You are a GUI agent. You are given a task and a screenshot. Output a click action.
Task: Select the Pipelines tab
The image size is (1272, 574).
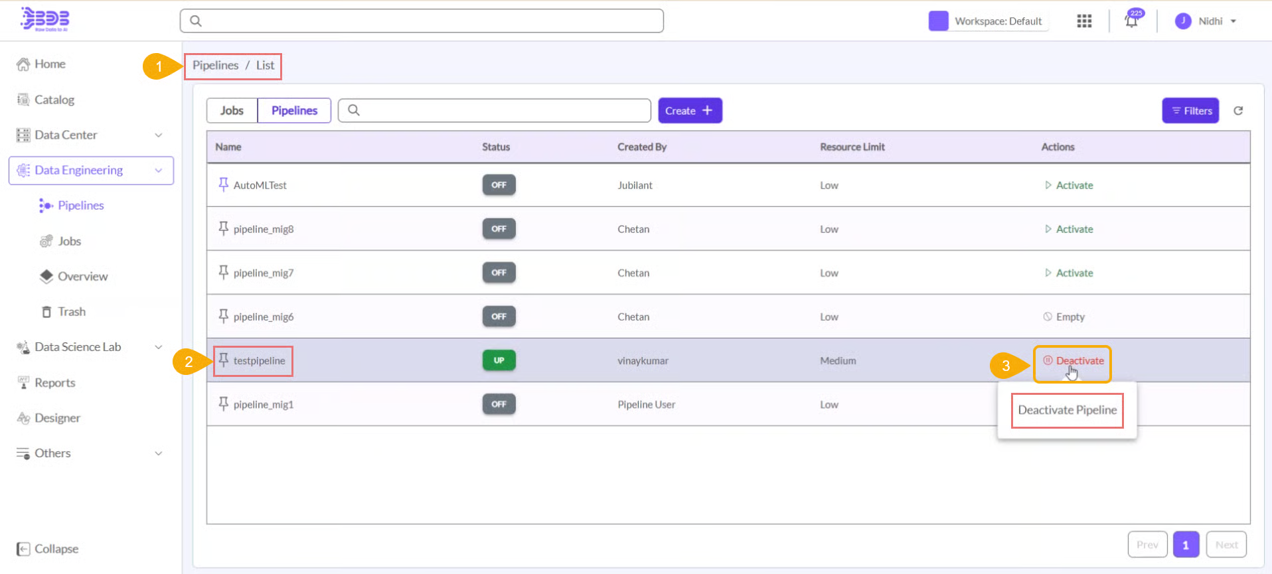(x=294, y=111)
